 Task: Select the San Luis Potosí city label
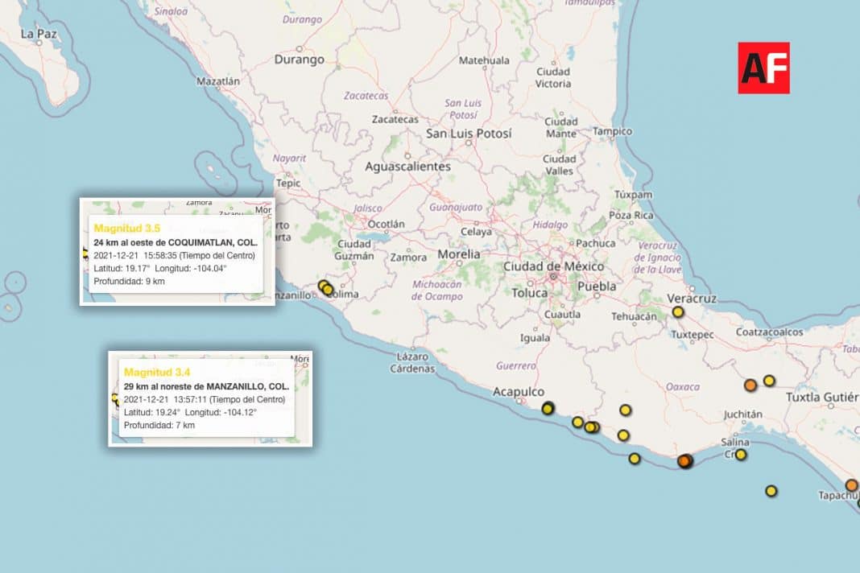click(469, 134)
